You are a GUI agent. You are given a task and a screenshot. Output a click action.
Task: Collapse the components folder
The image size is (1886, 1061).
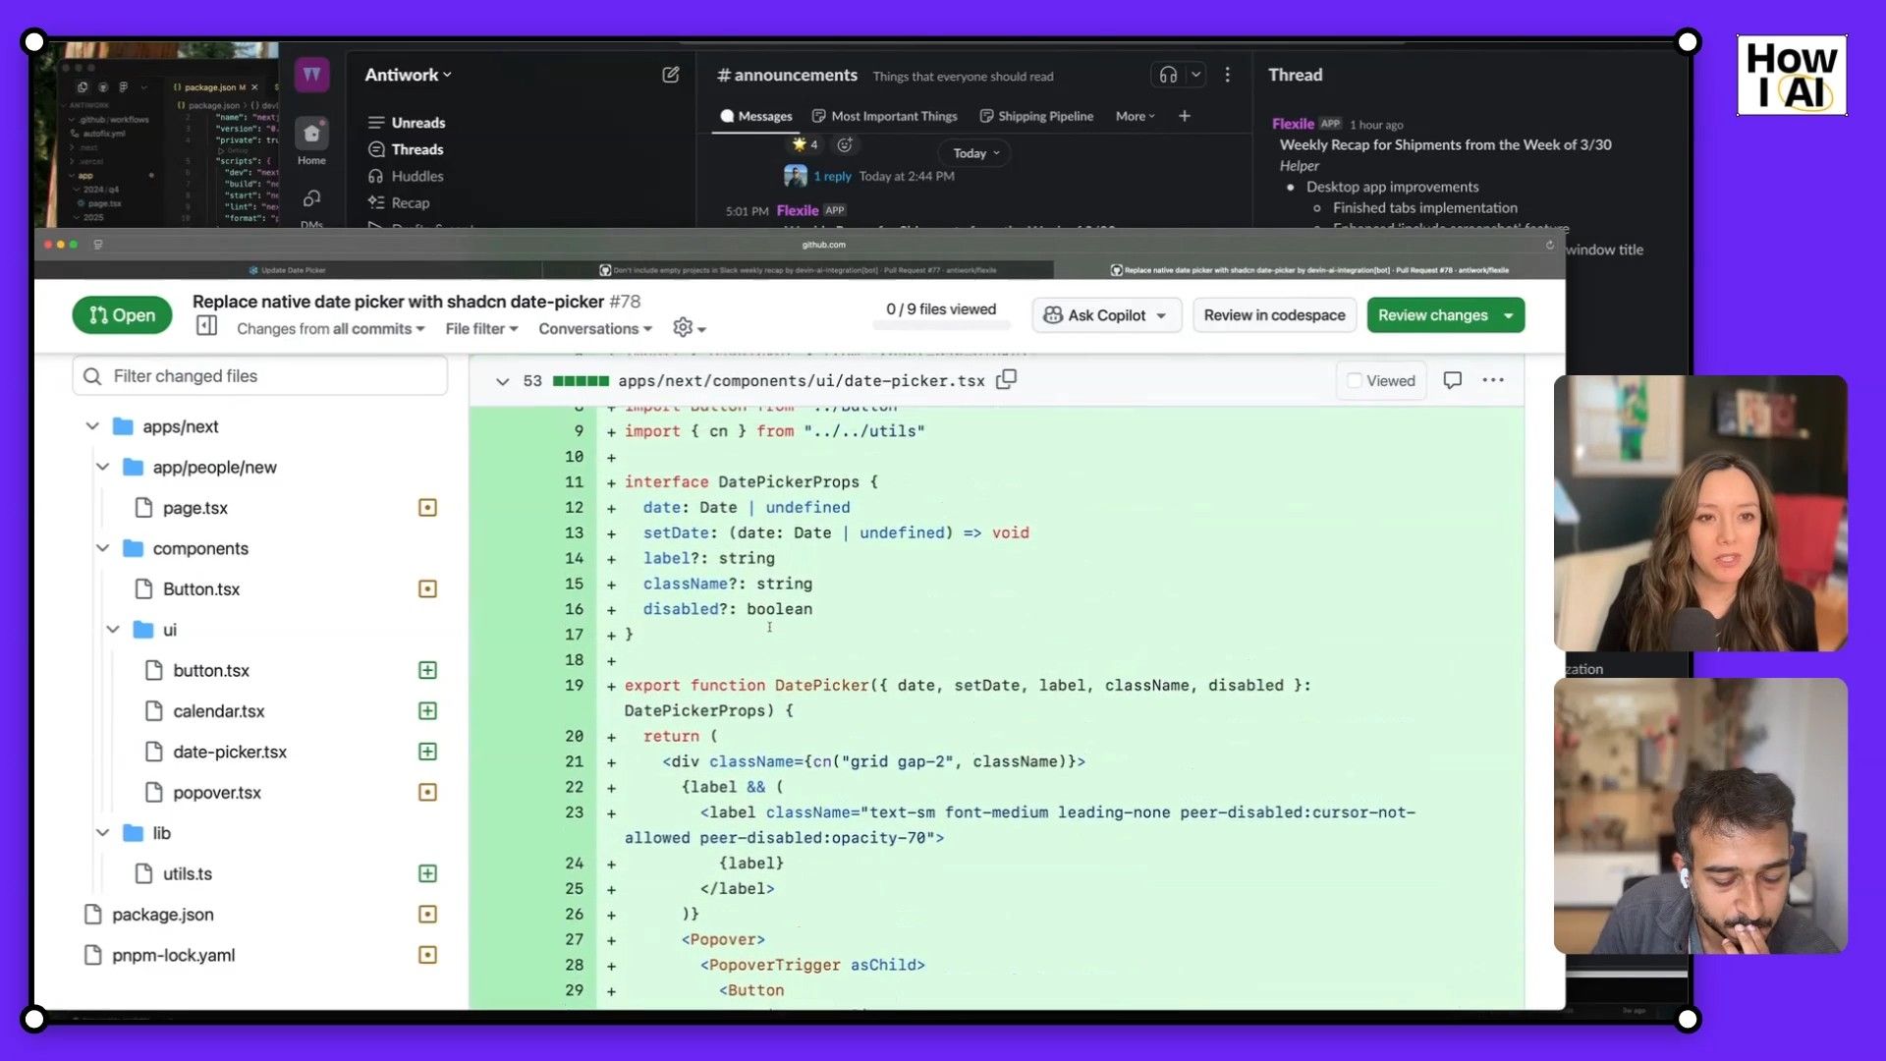[102, 548]
